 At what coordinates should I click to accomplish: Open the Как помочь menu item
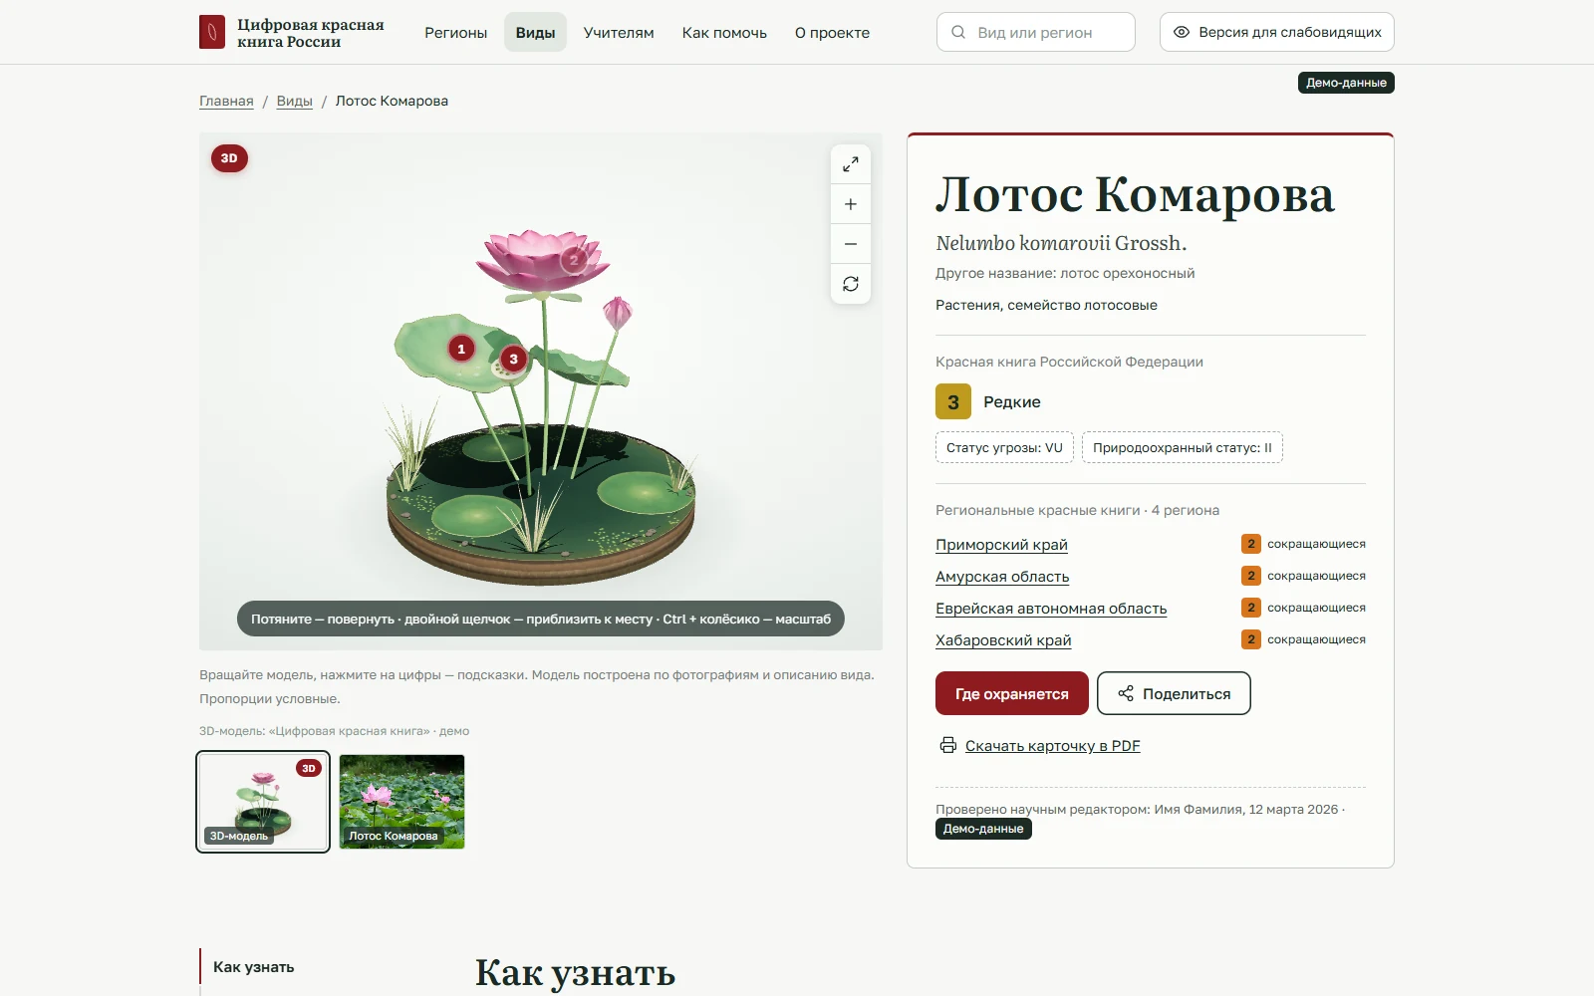[724, 33]
